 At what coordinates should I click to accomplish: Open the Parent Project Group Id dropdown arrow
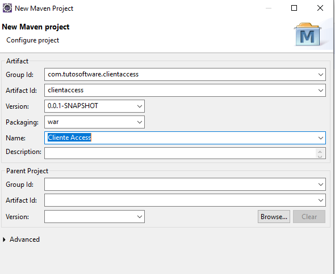[320, 185]
